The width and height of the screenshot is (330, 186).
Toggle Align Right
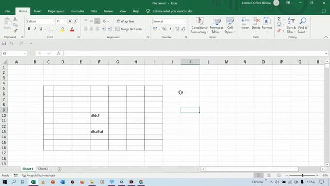point(97,29)
